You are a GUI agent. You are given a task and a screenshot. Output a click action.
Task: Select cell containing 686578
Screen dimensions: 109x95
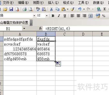(x=46, y=54)
